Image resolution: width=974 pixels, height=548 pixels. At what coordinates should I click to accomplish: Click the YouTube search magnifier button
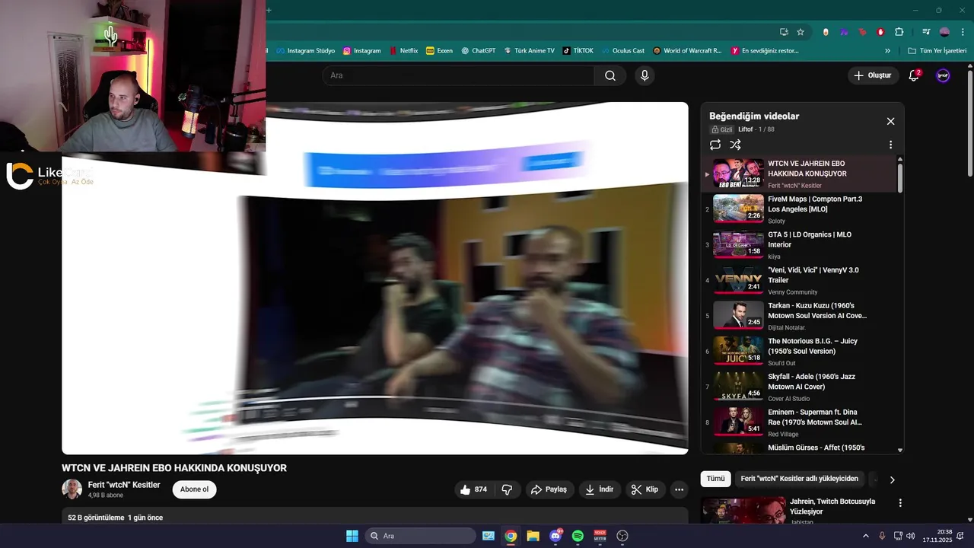point(610,75)
